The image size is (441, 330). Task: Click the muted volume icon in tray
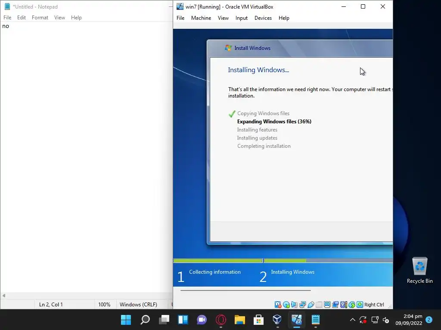386,320
